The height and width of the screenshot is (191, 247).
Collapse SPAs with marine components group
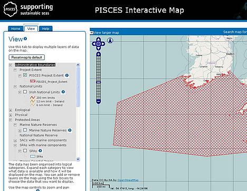point(15,146)
